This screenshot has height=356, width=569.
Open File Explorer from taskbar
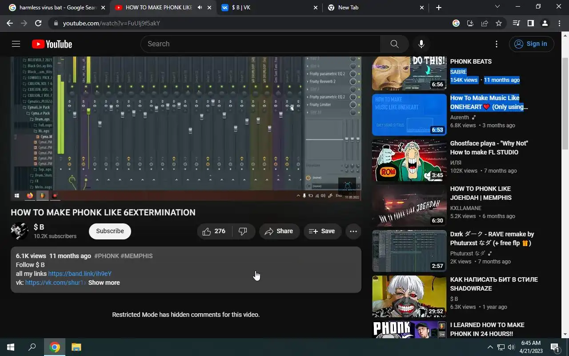point(76,347)
